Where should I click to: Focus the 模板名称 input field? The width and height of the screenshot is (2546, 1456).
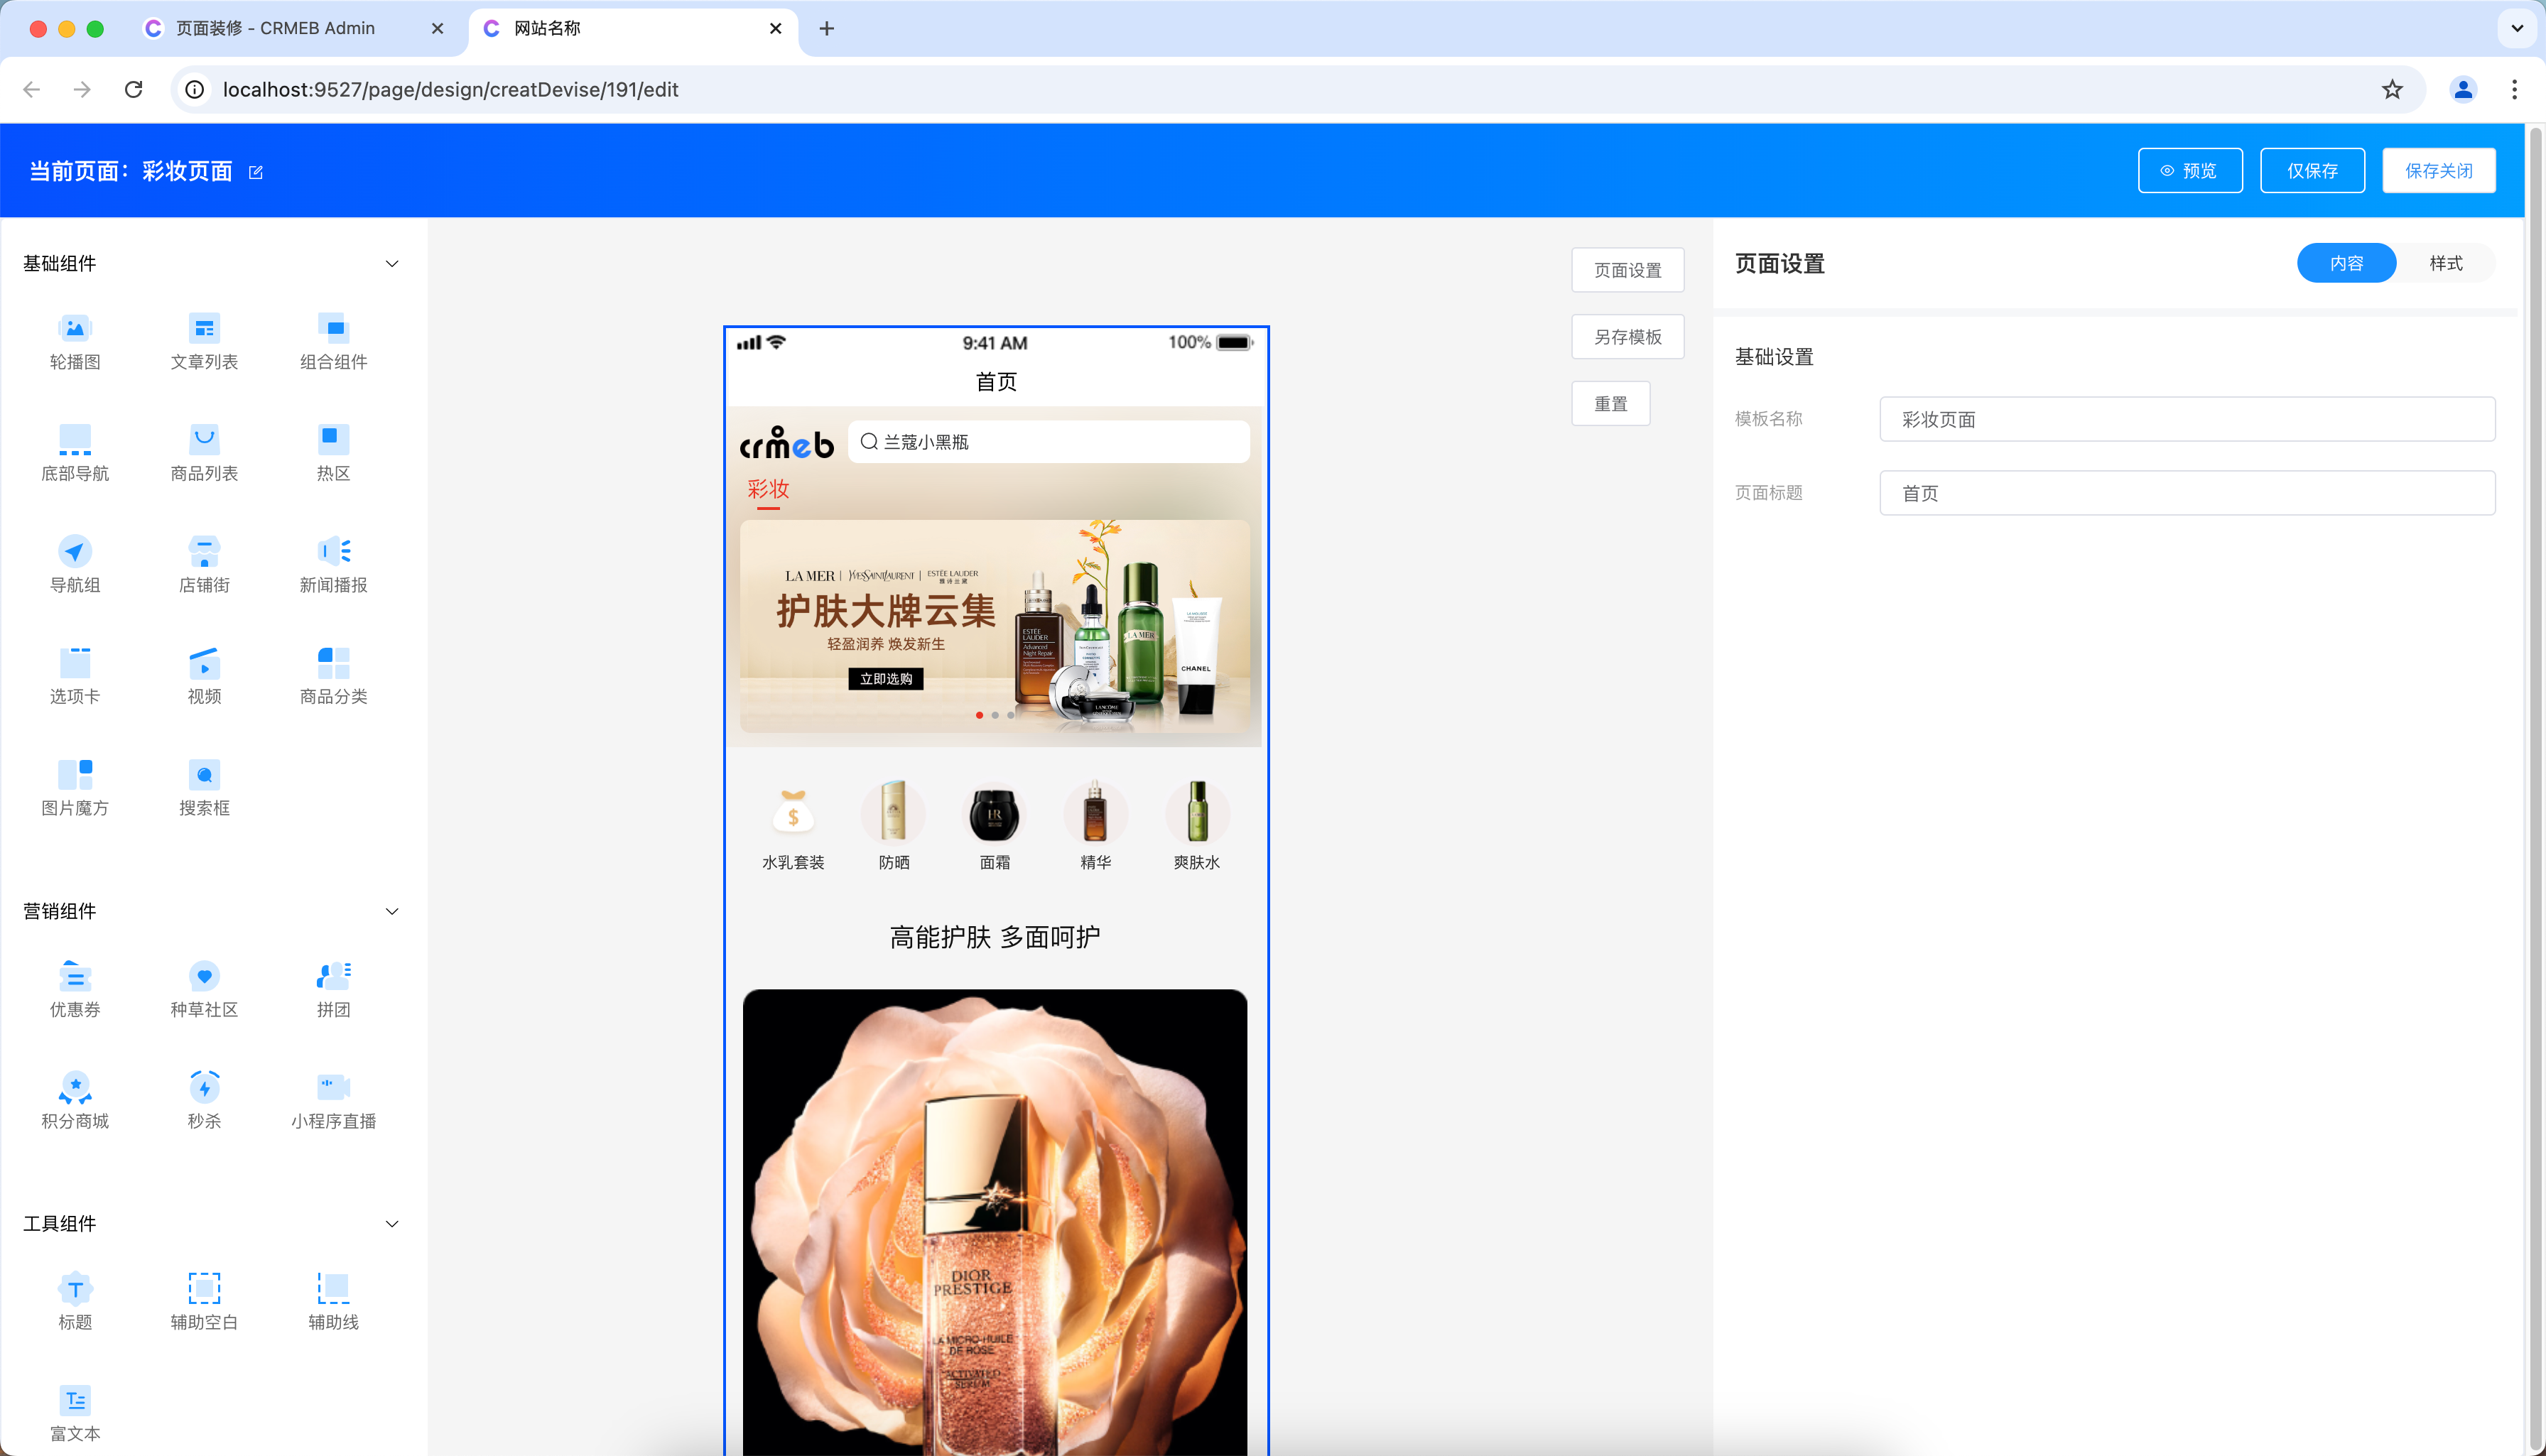2187,419
